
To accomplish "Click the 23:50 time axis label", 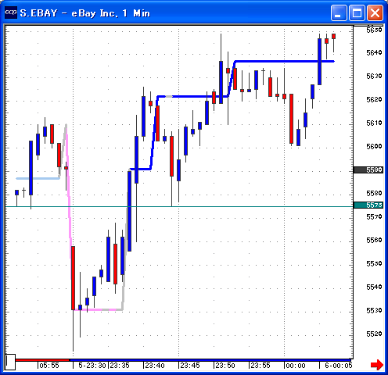I will click(225, 366).
